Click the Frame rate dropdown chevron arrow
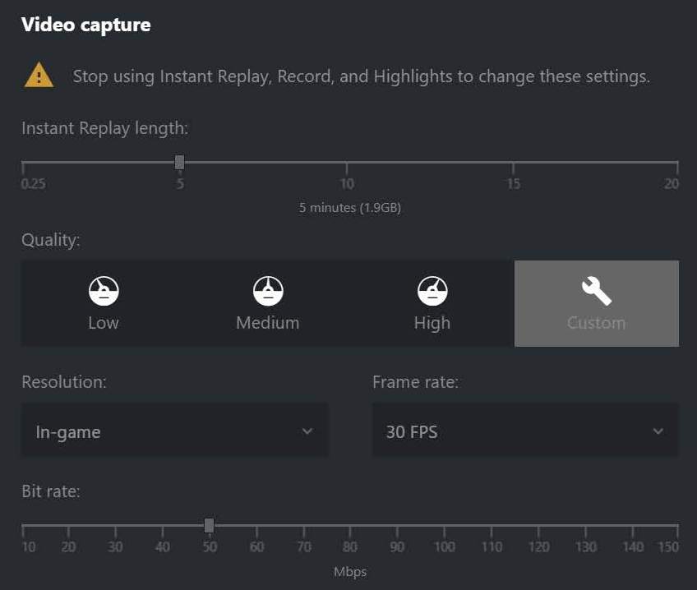Viewport: 697px width, 590px height. pyautogui.click(x=658, y=431)
